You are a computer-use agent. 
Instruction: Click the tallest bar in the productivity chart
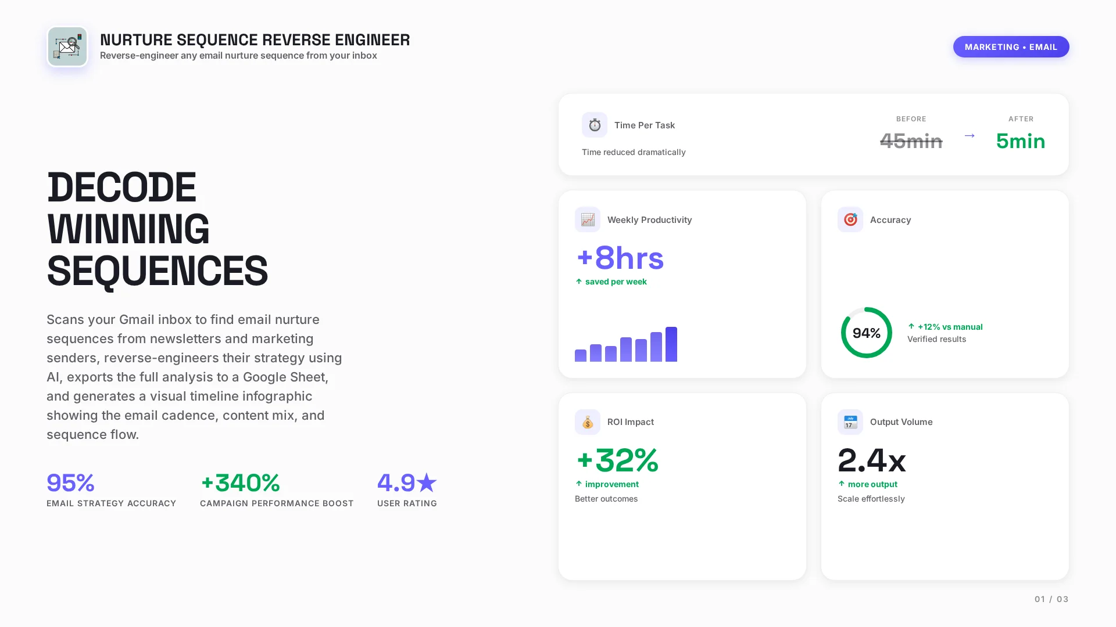point(672,344)
